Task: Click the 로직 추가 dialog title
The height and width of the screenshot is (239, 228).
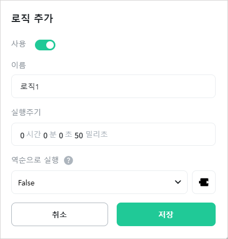Action: pos(32,18)
